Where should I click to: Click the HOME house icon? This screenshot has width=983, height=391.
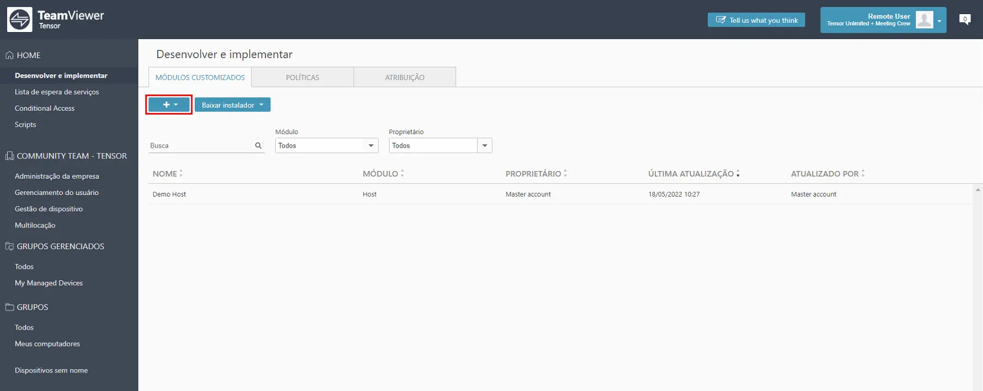pyautogui.click(x=9, y=55)
